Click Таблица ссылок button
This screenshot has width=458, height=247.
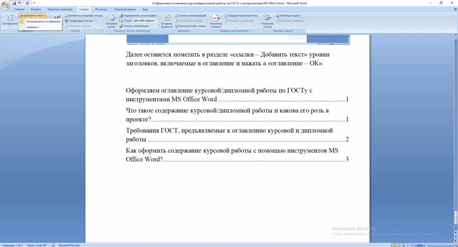[x=287, y=15]
